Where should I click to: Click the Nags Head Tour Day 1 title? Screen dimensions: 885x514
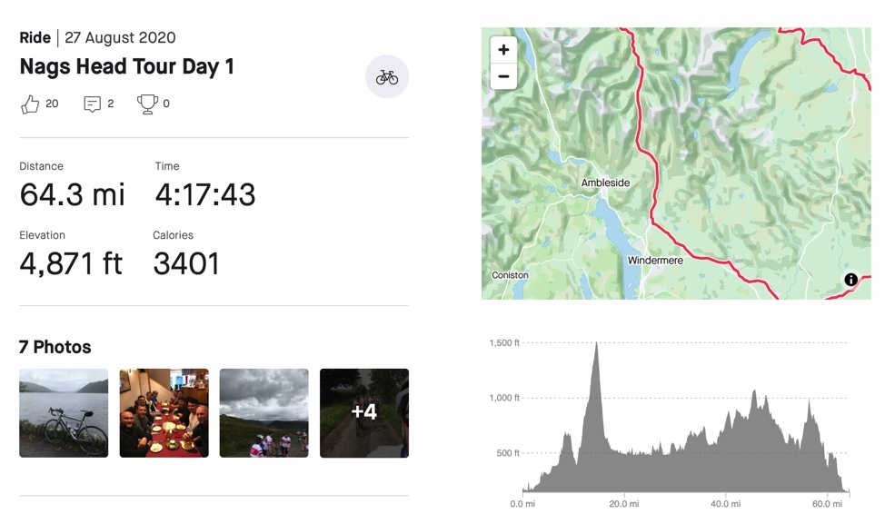click(x=126, y=67)
